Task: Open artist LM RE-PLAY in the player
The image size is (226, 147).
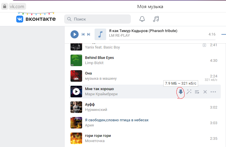Action: [119, 36]
